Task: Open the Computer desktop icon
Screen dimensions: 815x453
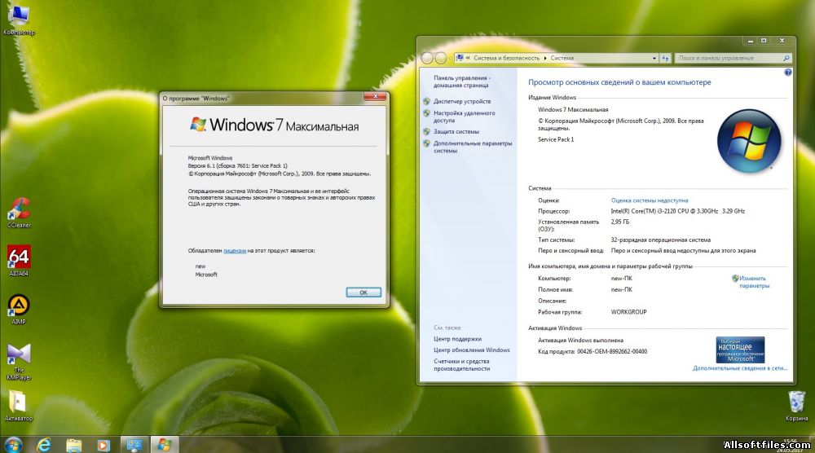Action: click(x=19, y=20)
